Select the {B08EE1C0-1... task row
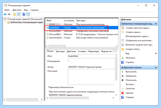161x108 pixels. tap(82, 24)
